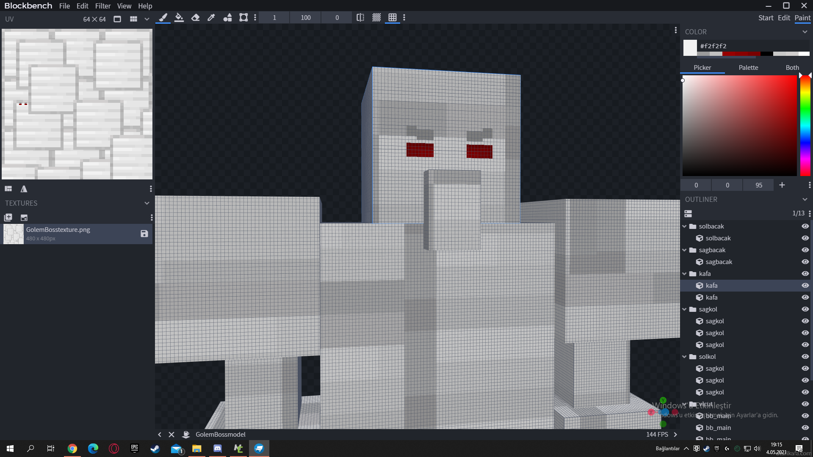
Task: Go to previous tab arrow
Action: coord(160,435)
